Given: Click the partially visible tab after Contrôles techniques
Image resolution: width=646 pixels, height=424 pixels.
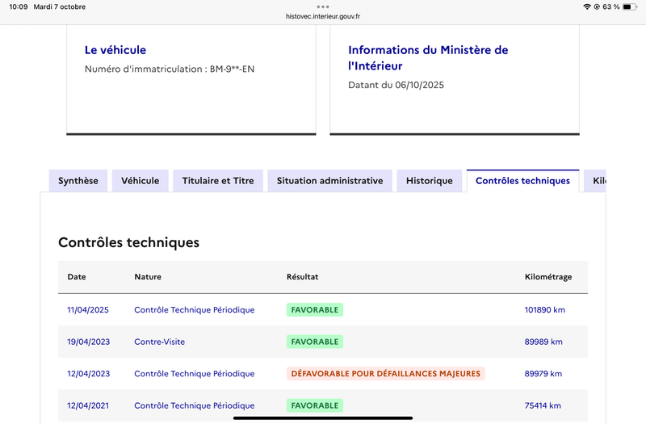Looking at the screenshot, I should (x=597, y=181).
